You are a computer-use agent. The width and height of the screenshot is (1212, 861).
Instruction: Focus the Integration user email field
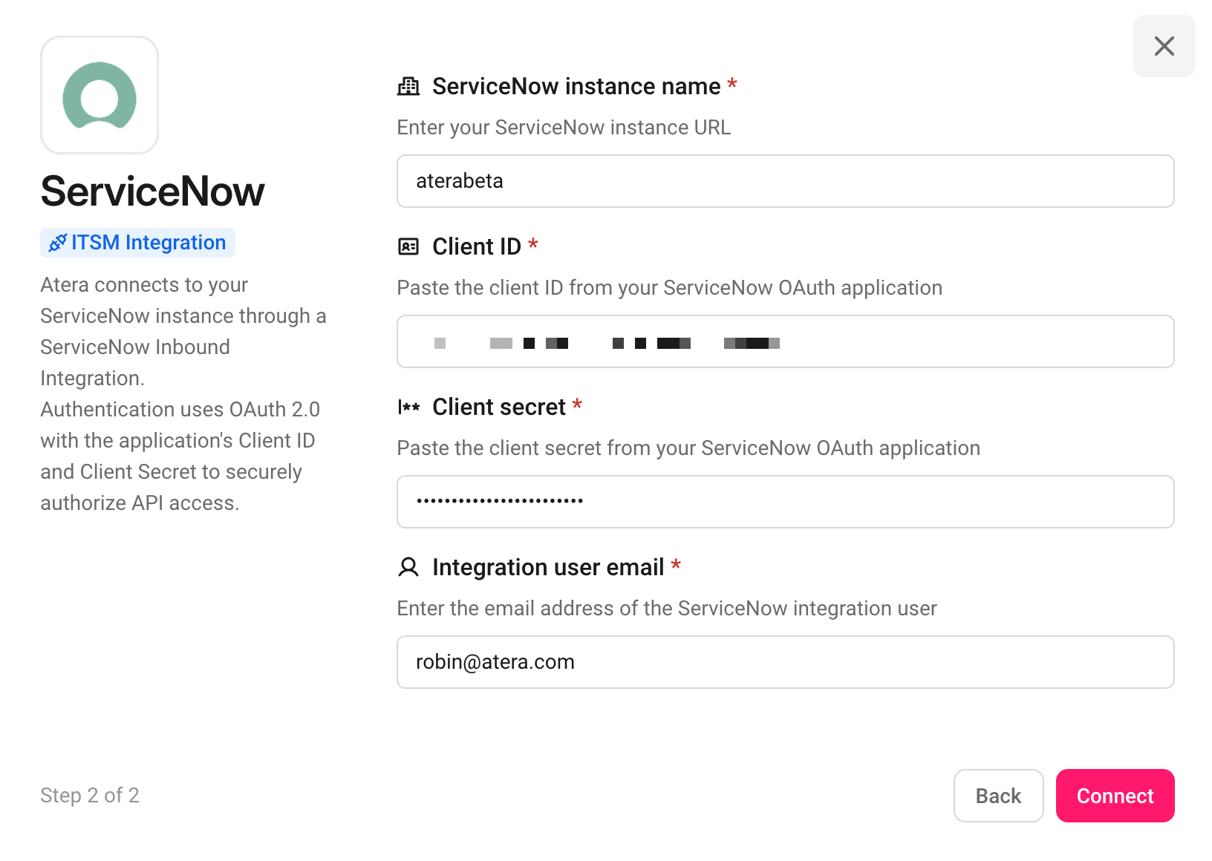coord(786,662)
